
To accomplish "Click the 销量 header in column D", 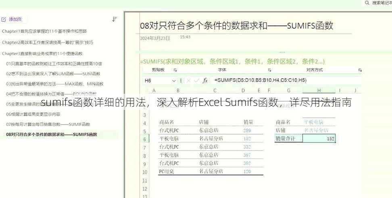I will 248,122.
